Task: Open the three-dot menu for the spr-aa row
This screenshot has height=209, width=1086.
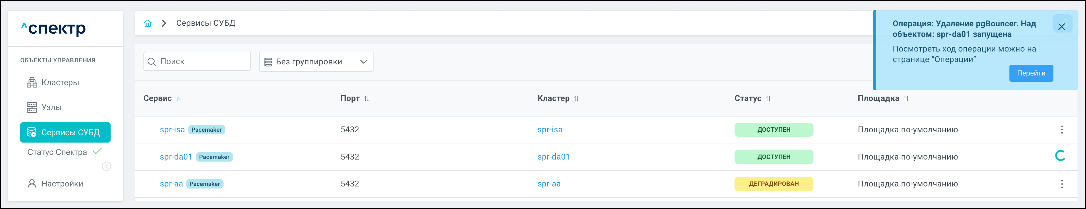Action: pos(1062,184)
